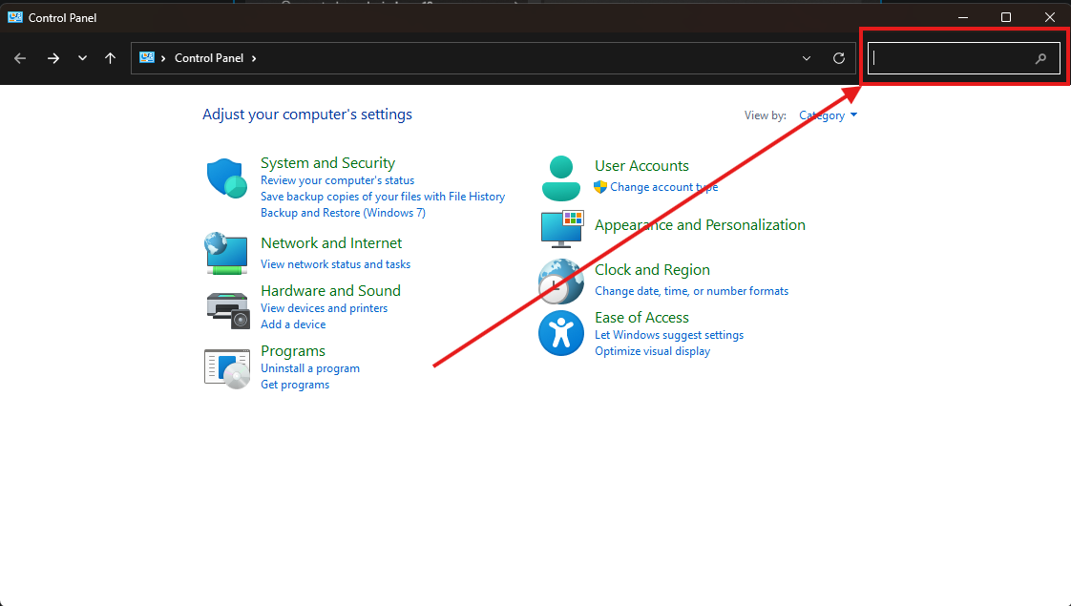Open the recent locations dropdown chevron

point(83,58)
